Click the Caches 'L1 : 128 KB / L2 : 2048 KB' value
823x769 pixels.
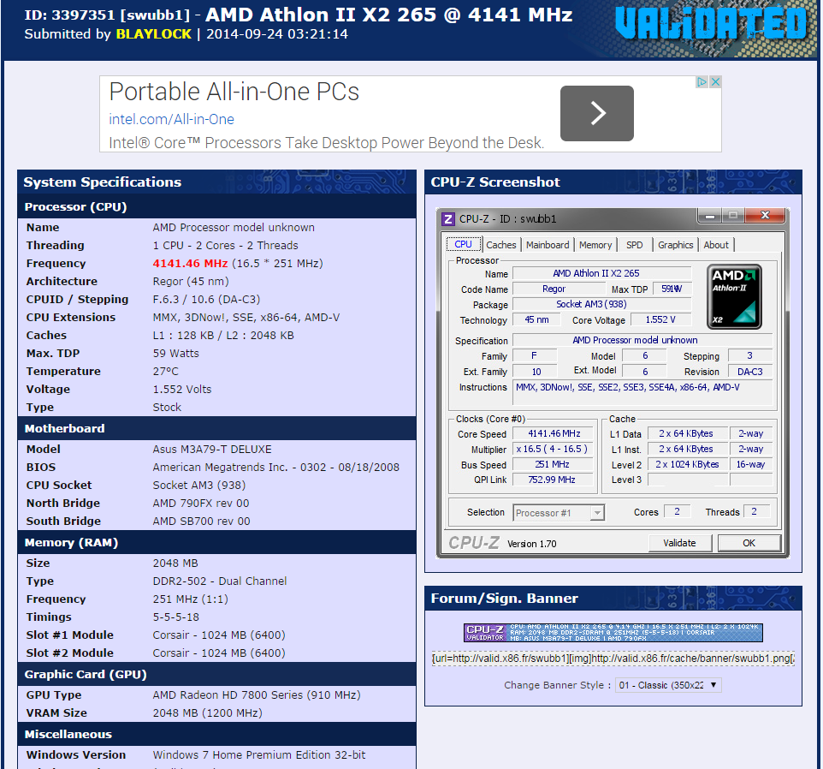click(223, 336)
